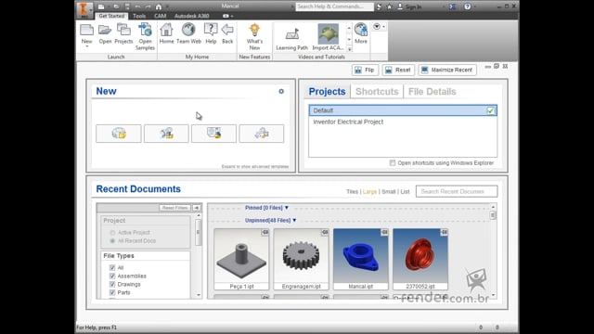Image resolution: width=594 pixels, height=334 pixels.
Task: Select All Recent Docs radio button
Action: pyautogui.click(x=112, y=241)
